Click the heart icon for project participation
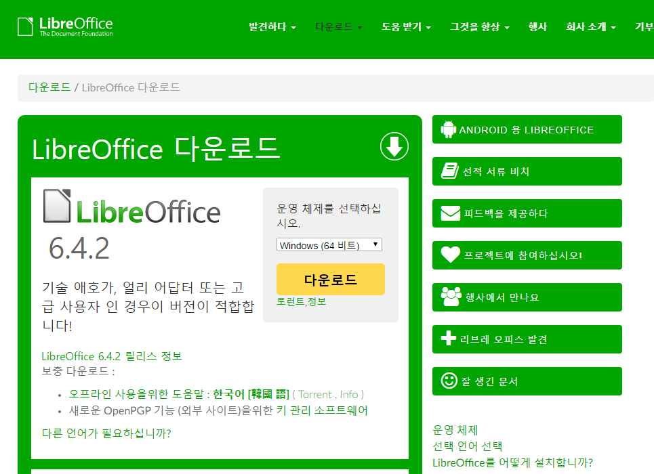 point(451,255)
